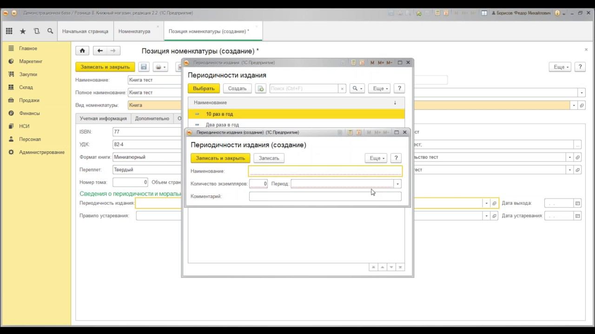
Task: Open the Главное section
Action: pos(28,48)
